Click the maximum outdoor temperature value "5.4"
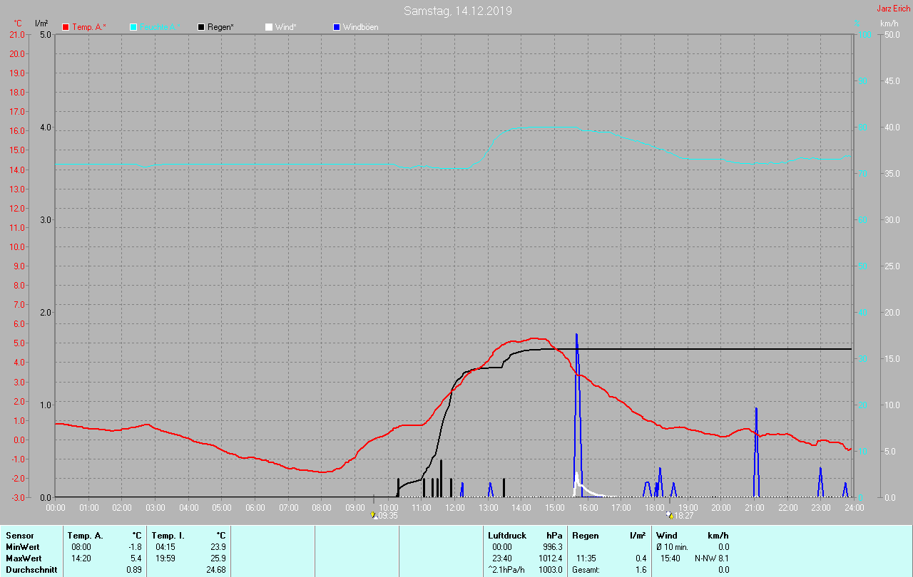913x577 pixels. tap(136, 558)
